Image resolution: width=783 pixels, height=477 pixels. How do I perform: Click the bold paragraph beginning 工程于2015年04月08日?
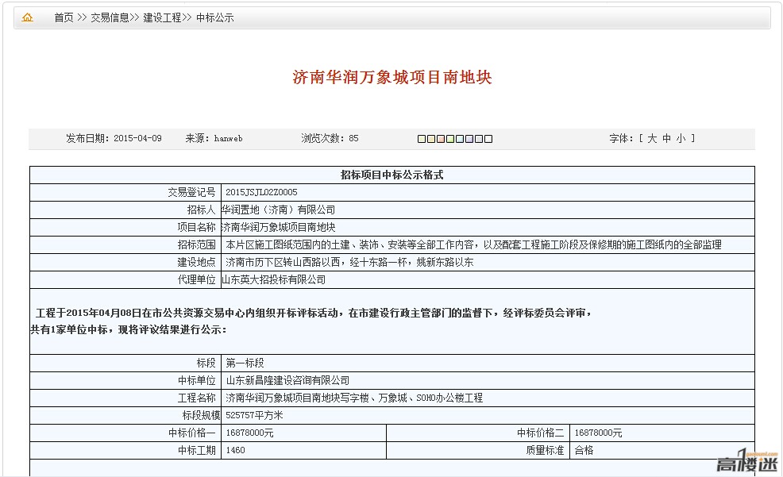(311, 321)
